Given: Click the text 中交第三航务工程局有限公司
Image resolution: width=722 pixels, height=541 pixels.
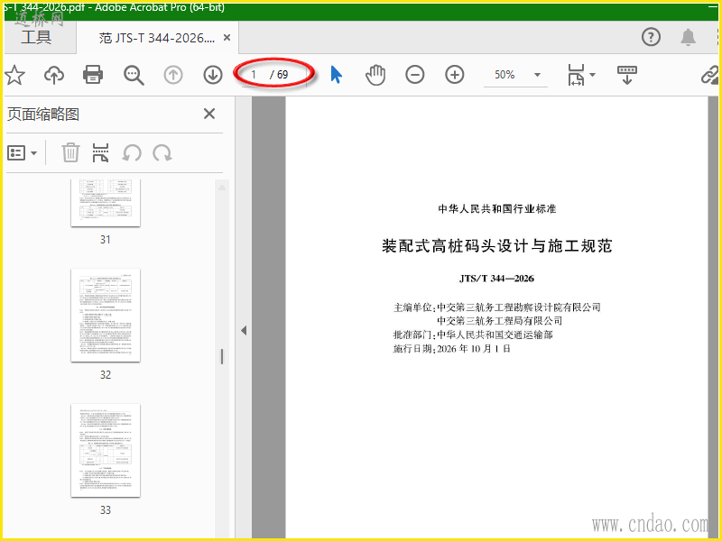Looking at the screenshot, I should (500, 321).
